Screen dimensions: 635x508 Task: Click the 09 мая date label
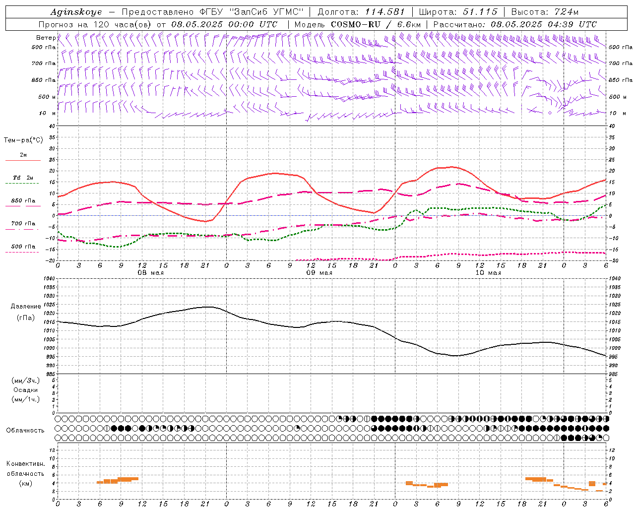(x=319, y=273)
